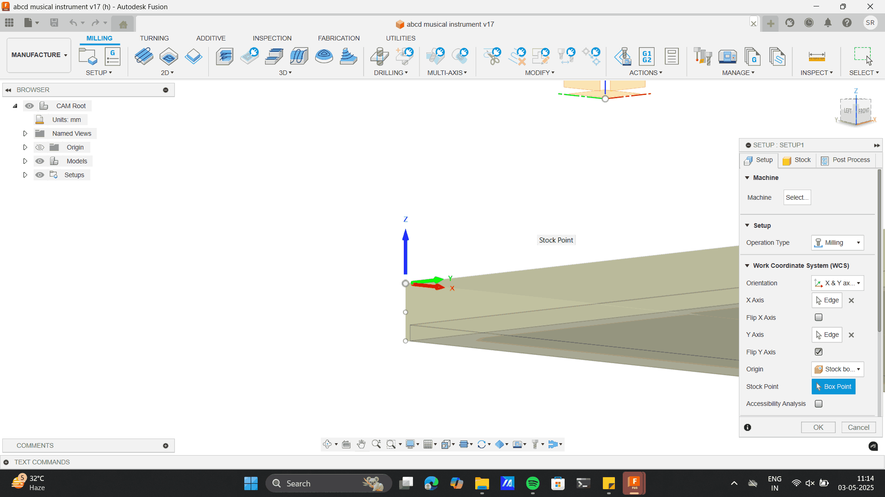The image size is (885, 497).
Task: Open the Stock tab in Setup dialog
Action: pos(797,160)
